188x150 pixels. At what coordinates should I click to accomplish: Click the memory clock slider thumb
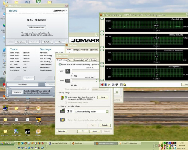point(97,80)
